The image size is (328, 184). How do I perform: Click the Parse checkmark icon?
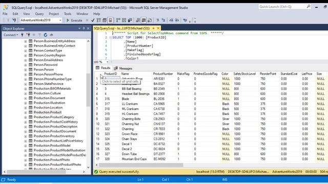(93, 20)
